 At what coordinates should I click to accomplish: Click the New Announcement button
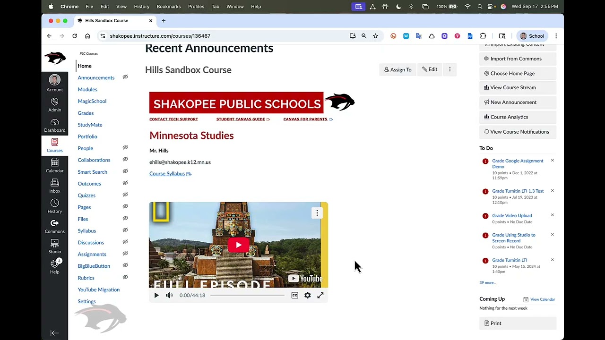point(518,102)
